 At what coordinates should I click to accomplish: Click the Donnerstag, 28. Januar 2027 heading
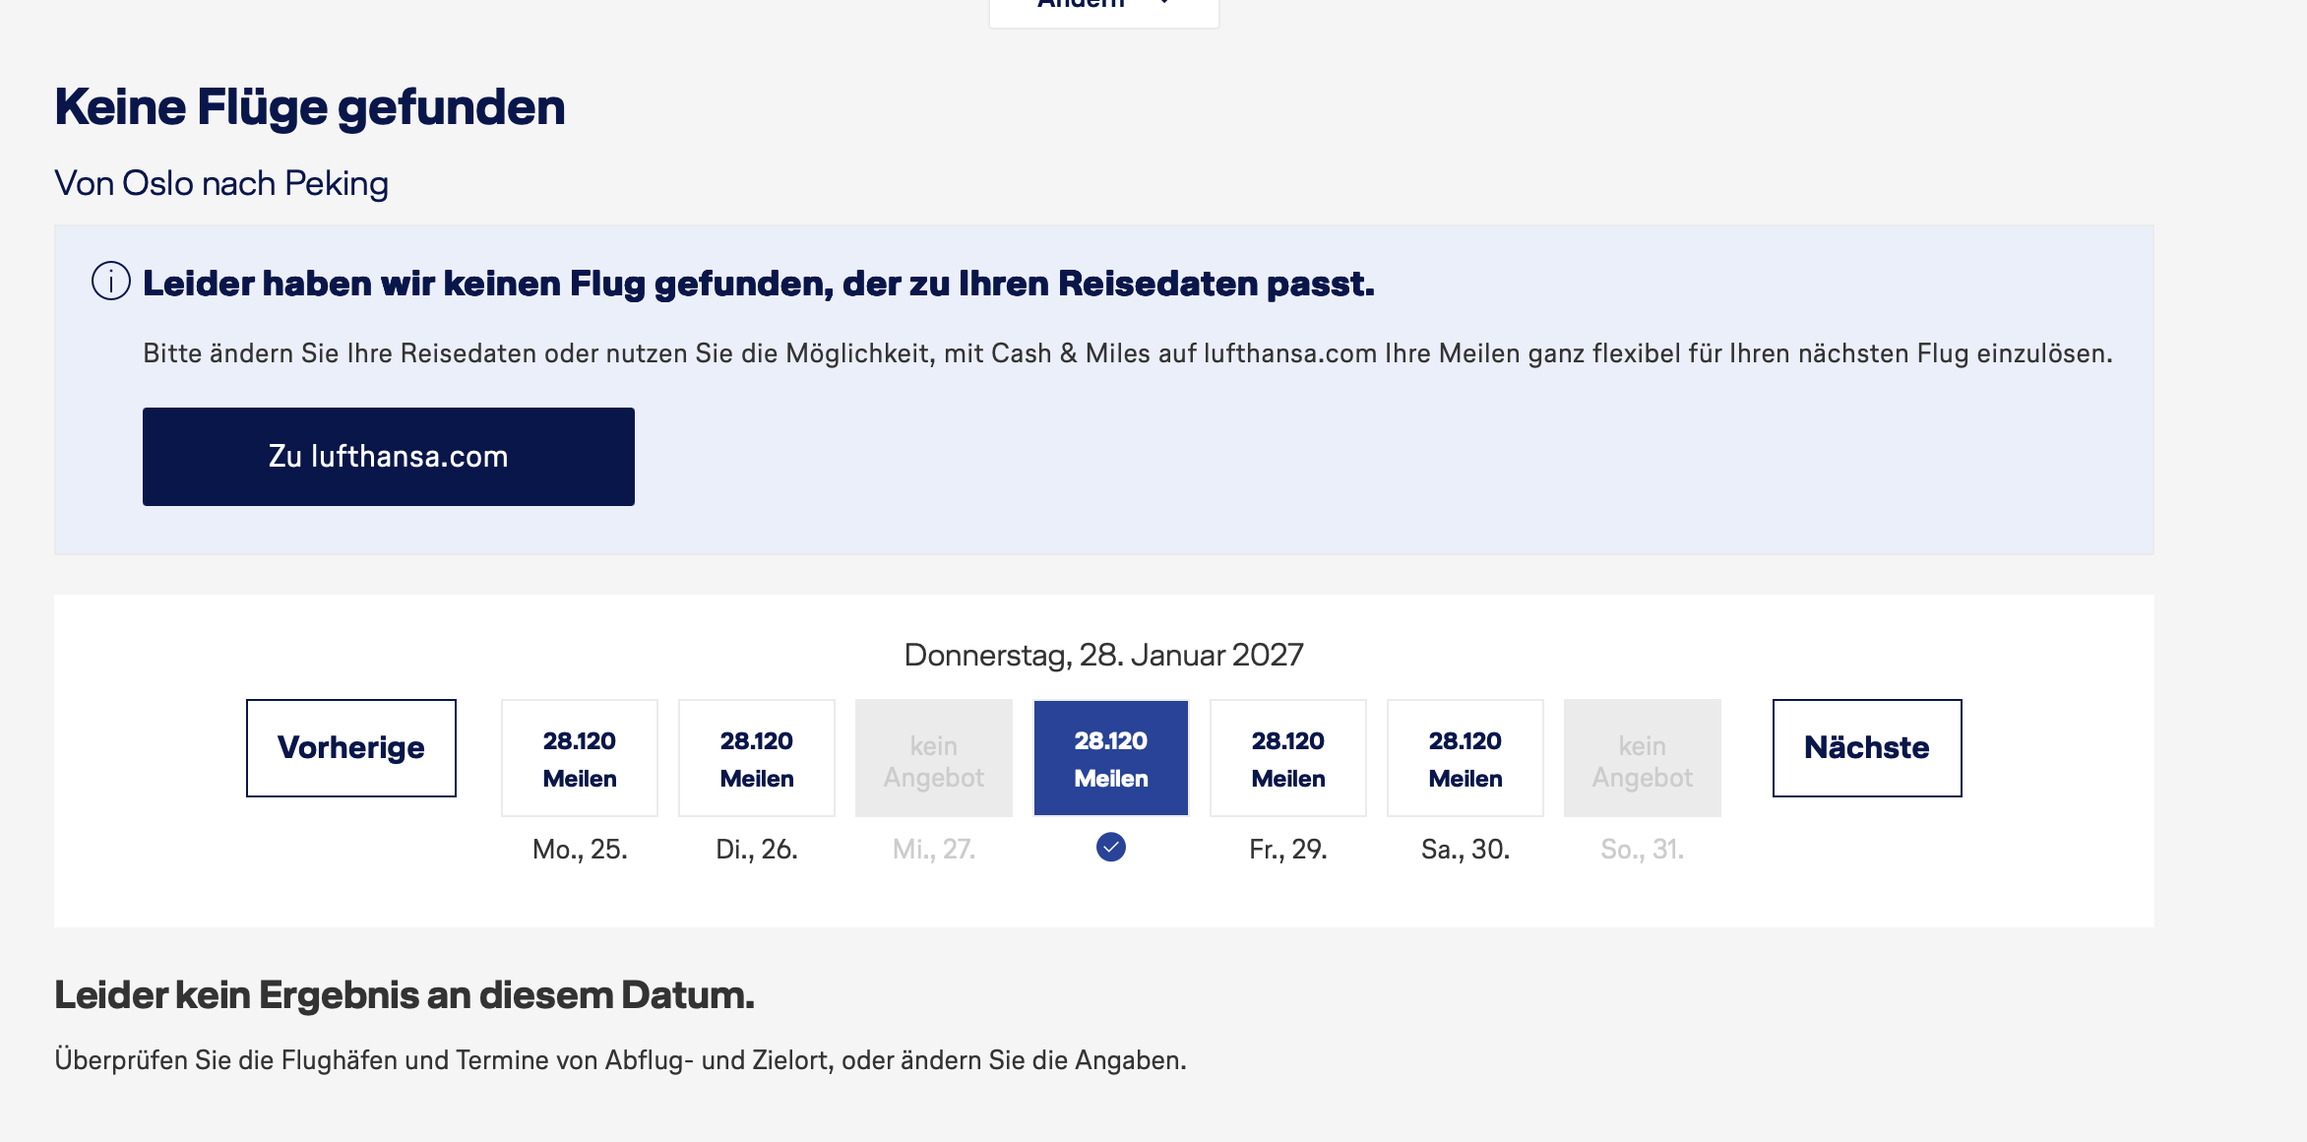point(1104,655)
